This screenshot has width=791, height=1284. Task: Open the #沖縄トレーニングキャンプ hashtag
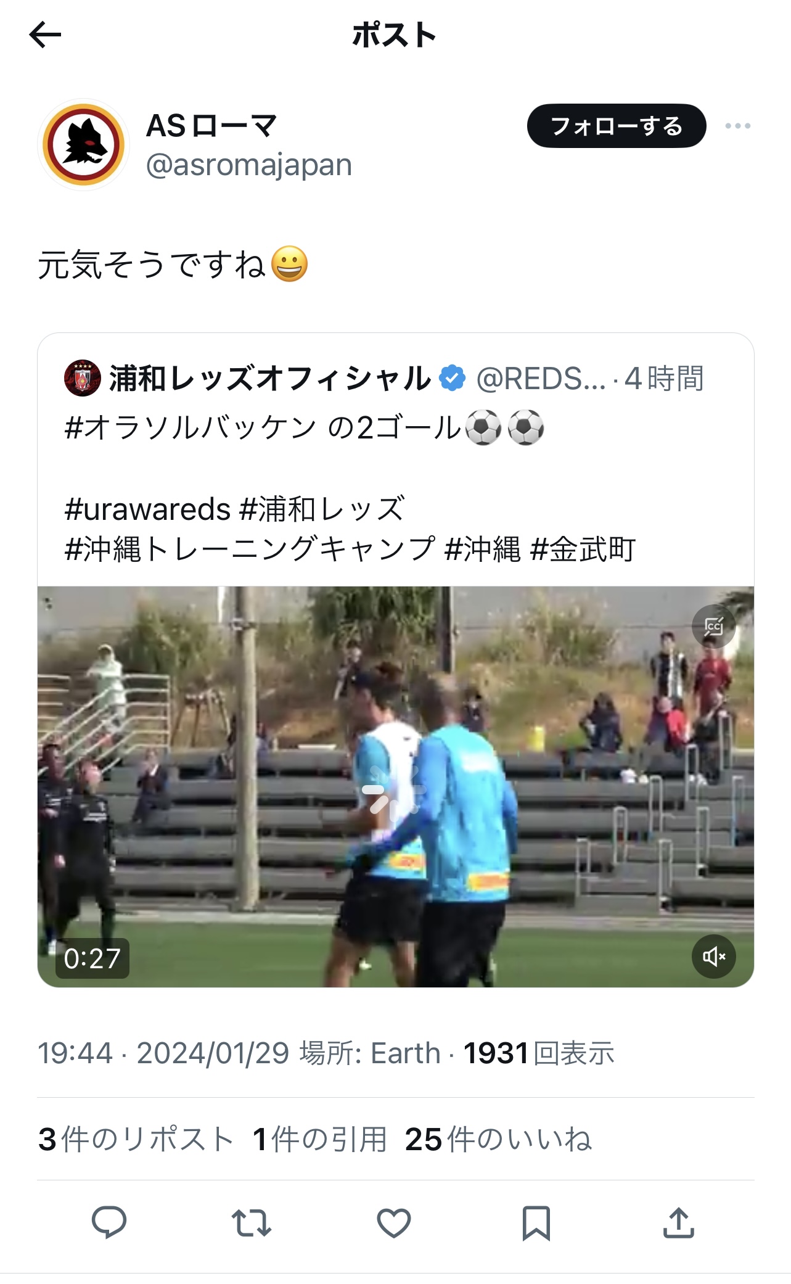click(x=250, y=549)
